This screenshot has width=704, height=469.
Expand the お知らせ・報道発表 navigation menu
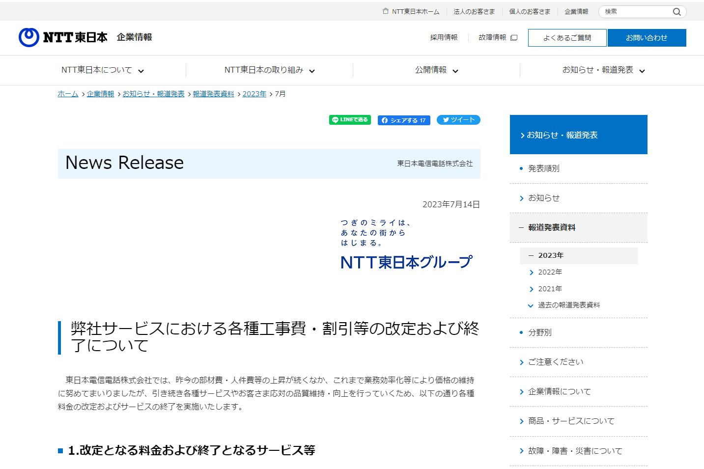(603, 70)
